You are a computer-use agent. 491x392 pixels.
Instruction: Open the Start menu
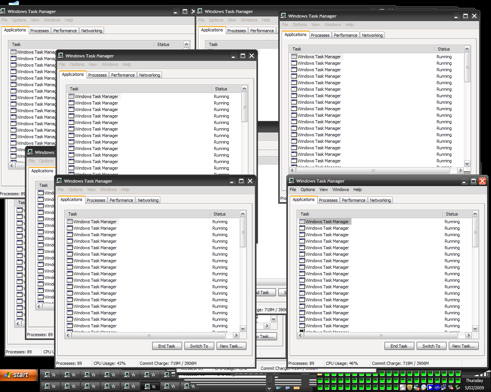(19, 375)
